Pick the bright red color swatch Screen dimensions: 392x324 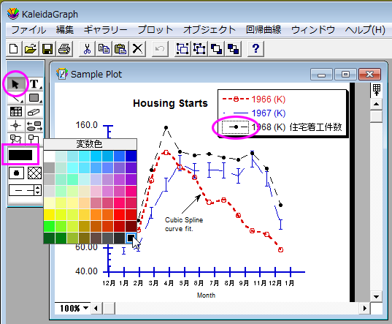coord(120,214)
